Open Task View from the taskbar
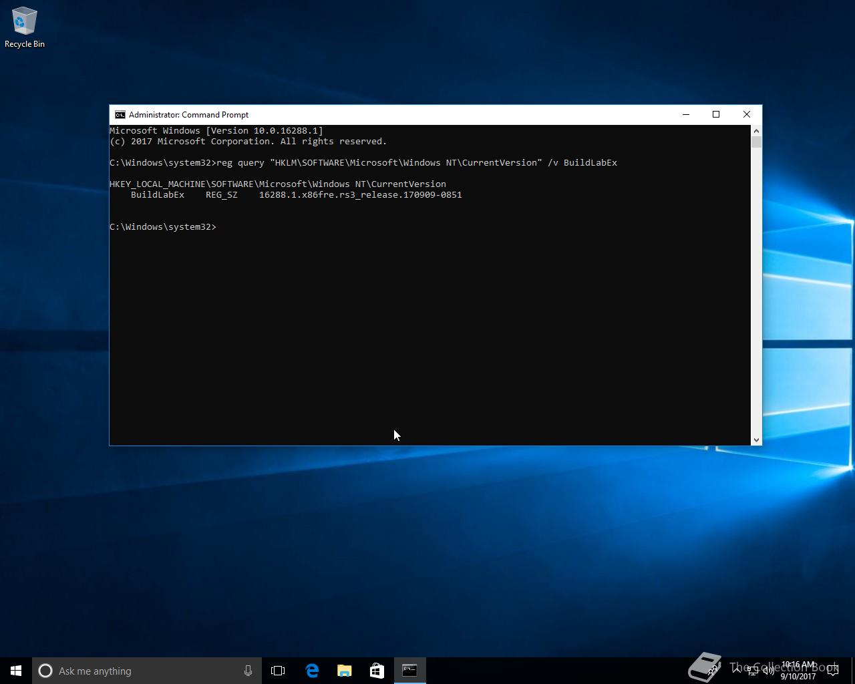This screenshot has width=855, height=684. coord(278,671)
